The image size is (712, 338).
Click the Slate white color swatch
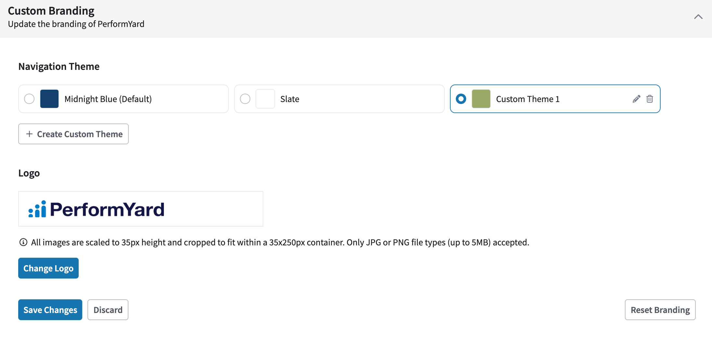[265, 99]
